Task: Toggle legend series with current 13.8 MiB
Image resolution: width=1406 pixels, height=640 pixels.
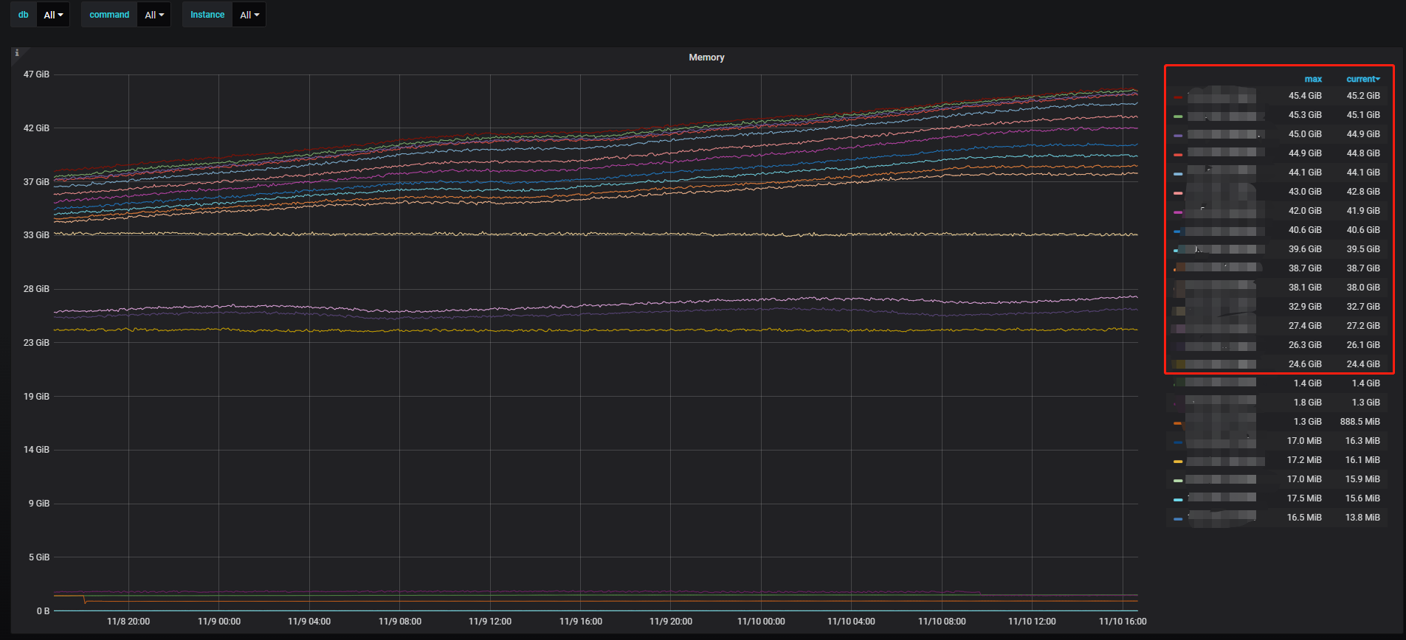Action: point(1221,518)
